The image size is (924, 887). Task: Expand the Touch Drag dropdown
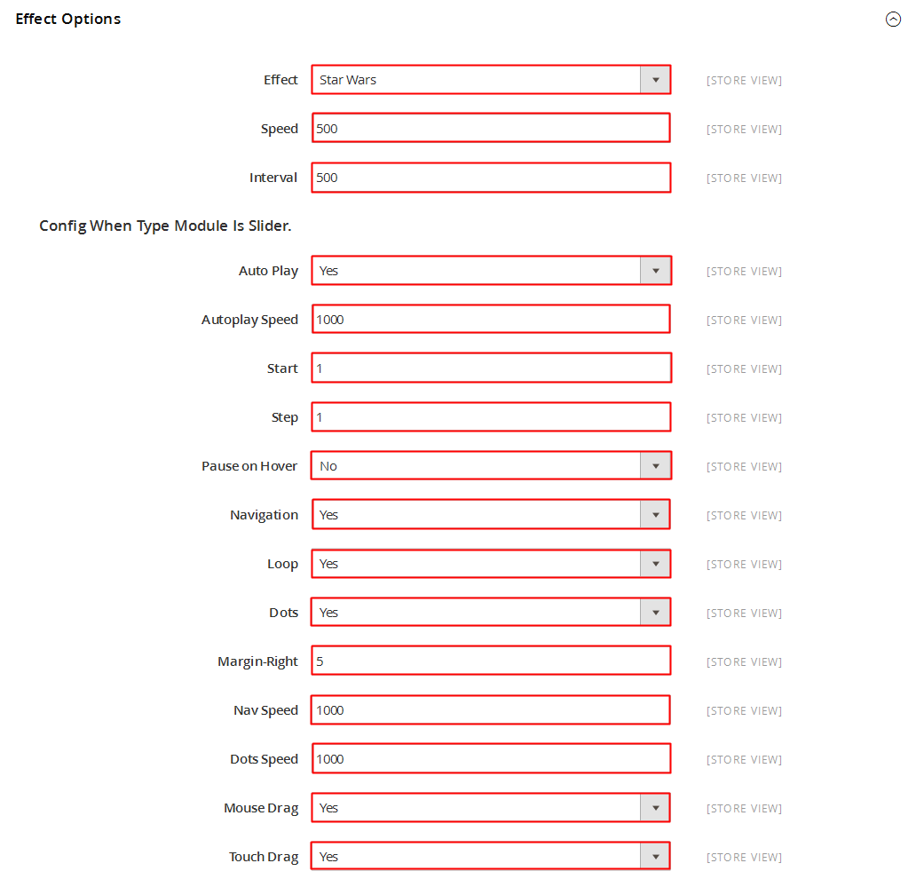491,856
